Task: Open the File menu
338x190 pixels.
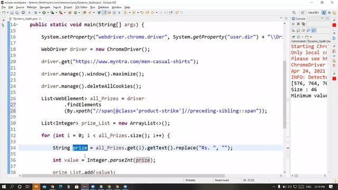Action: [4, 7]
